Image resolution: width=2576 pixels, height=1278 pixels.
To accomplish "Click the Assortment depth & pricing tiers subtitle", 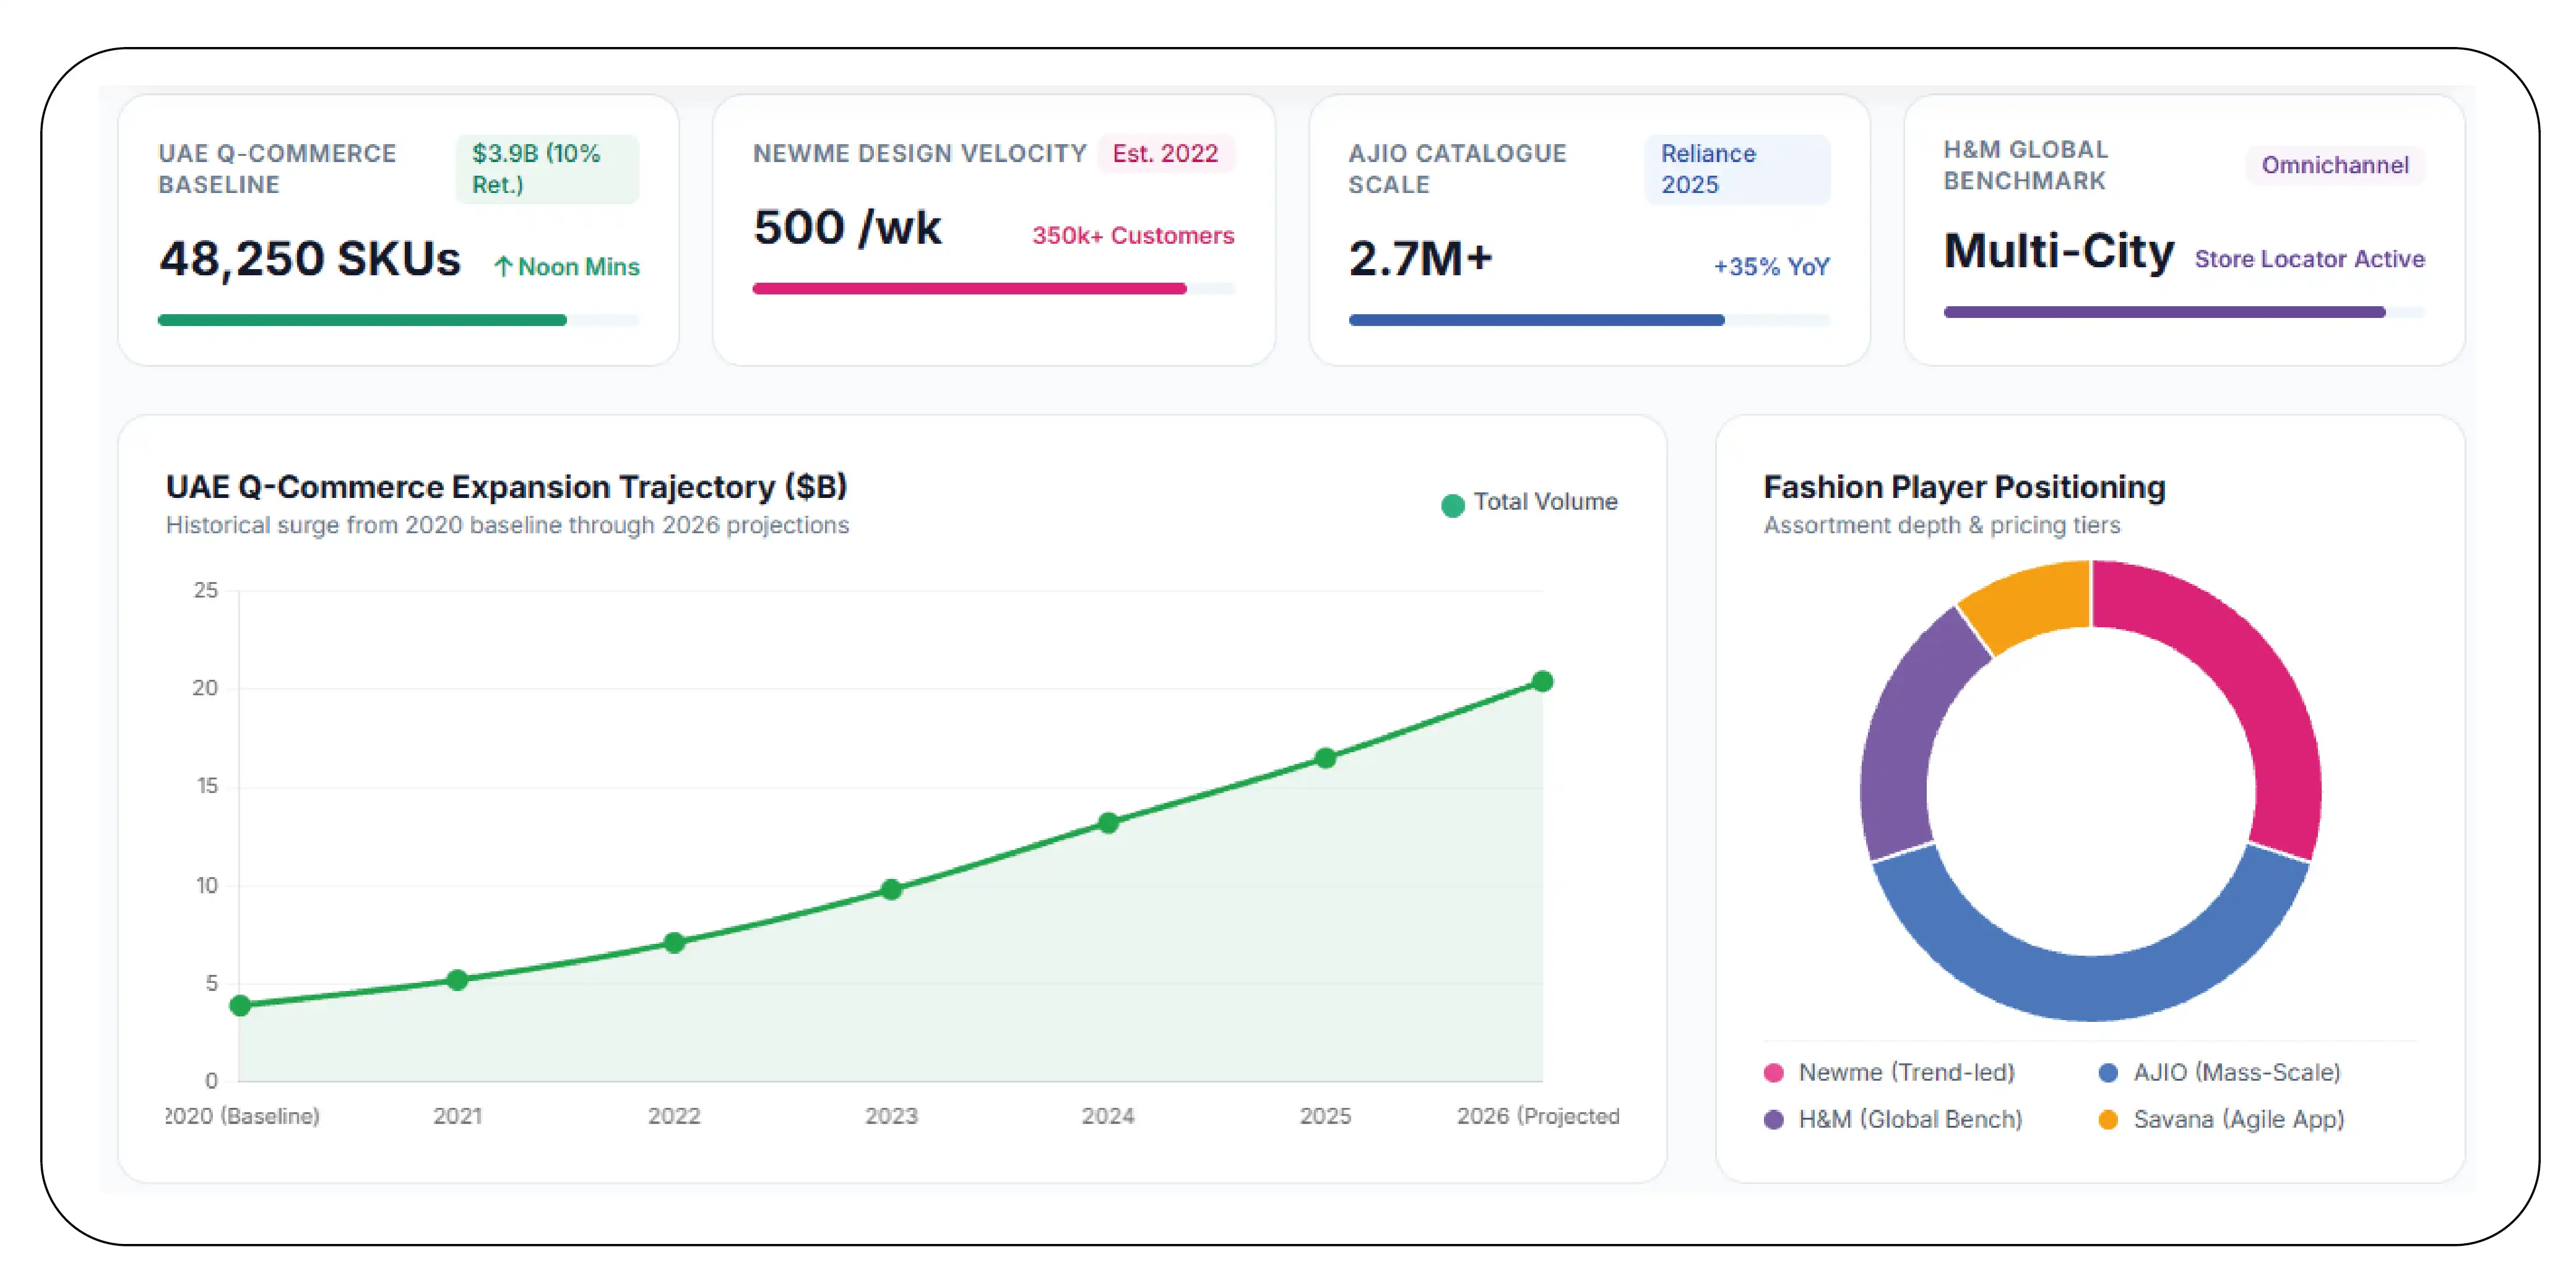I will (1941, 526).
